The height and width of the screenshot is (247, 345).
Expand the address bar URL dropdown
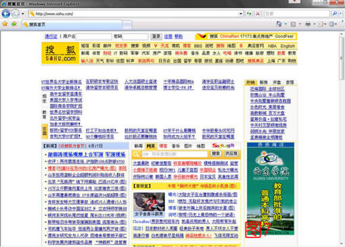(x=241, y=13)
